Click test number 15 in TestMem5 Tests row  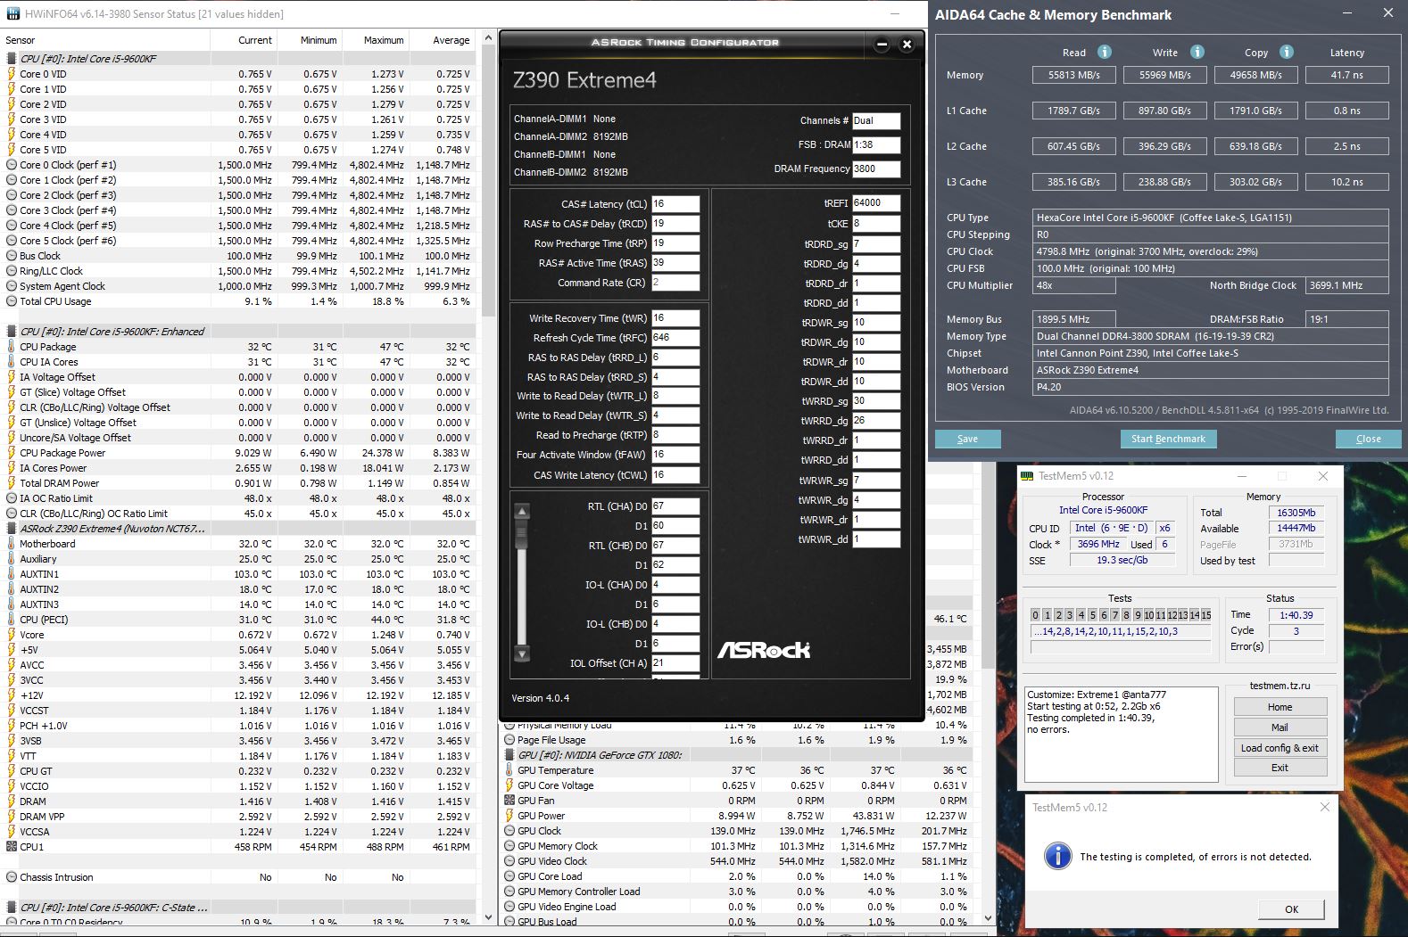(x=1206, y=615)
